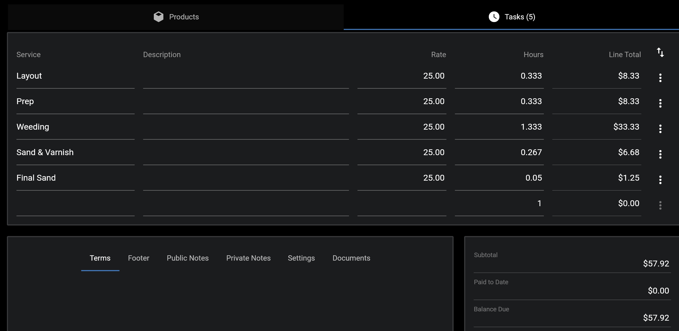Open the three-dot menu for Prep row

tap(660, 103)
